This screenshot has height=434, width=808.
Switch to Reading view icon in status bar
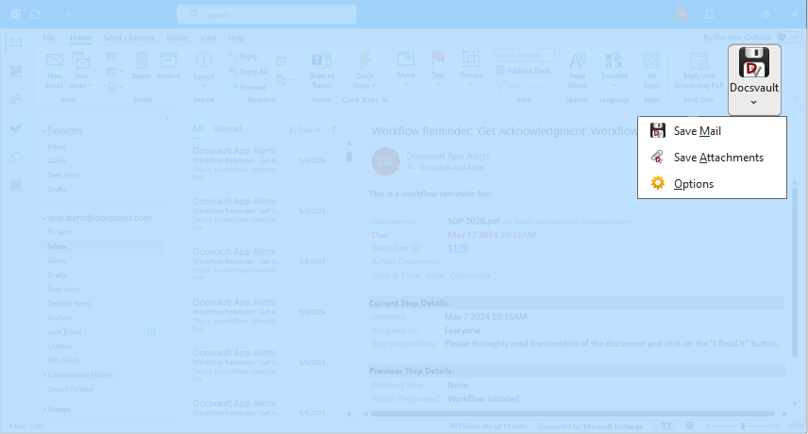coord(689,426)
